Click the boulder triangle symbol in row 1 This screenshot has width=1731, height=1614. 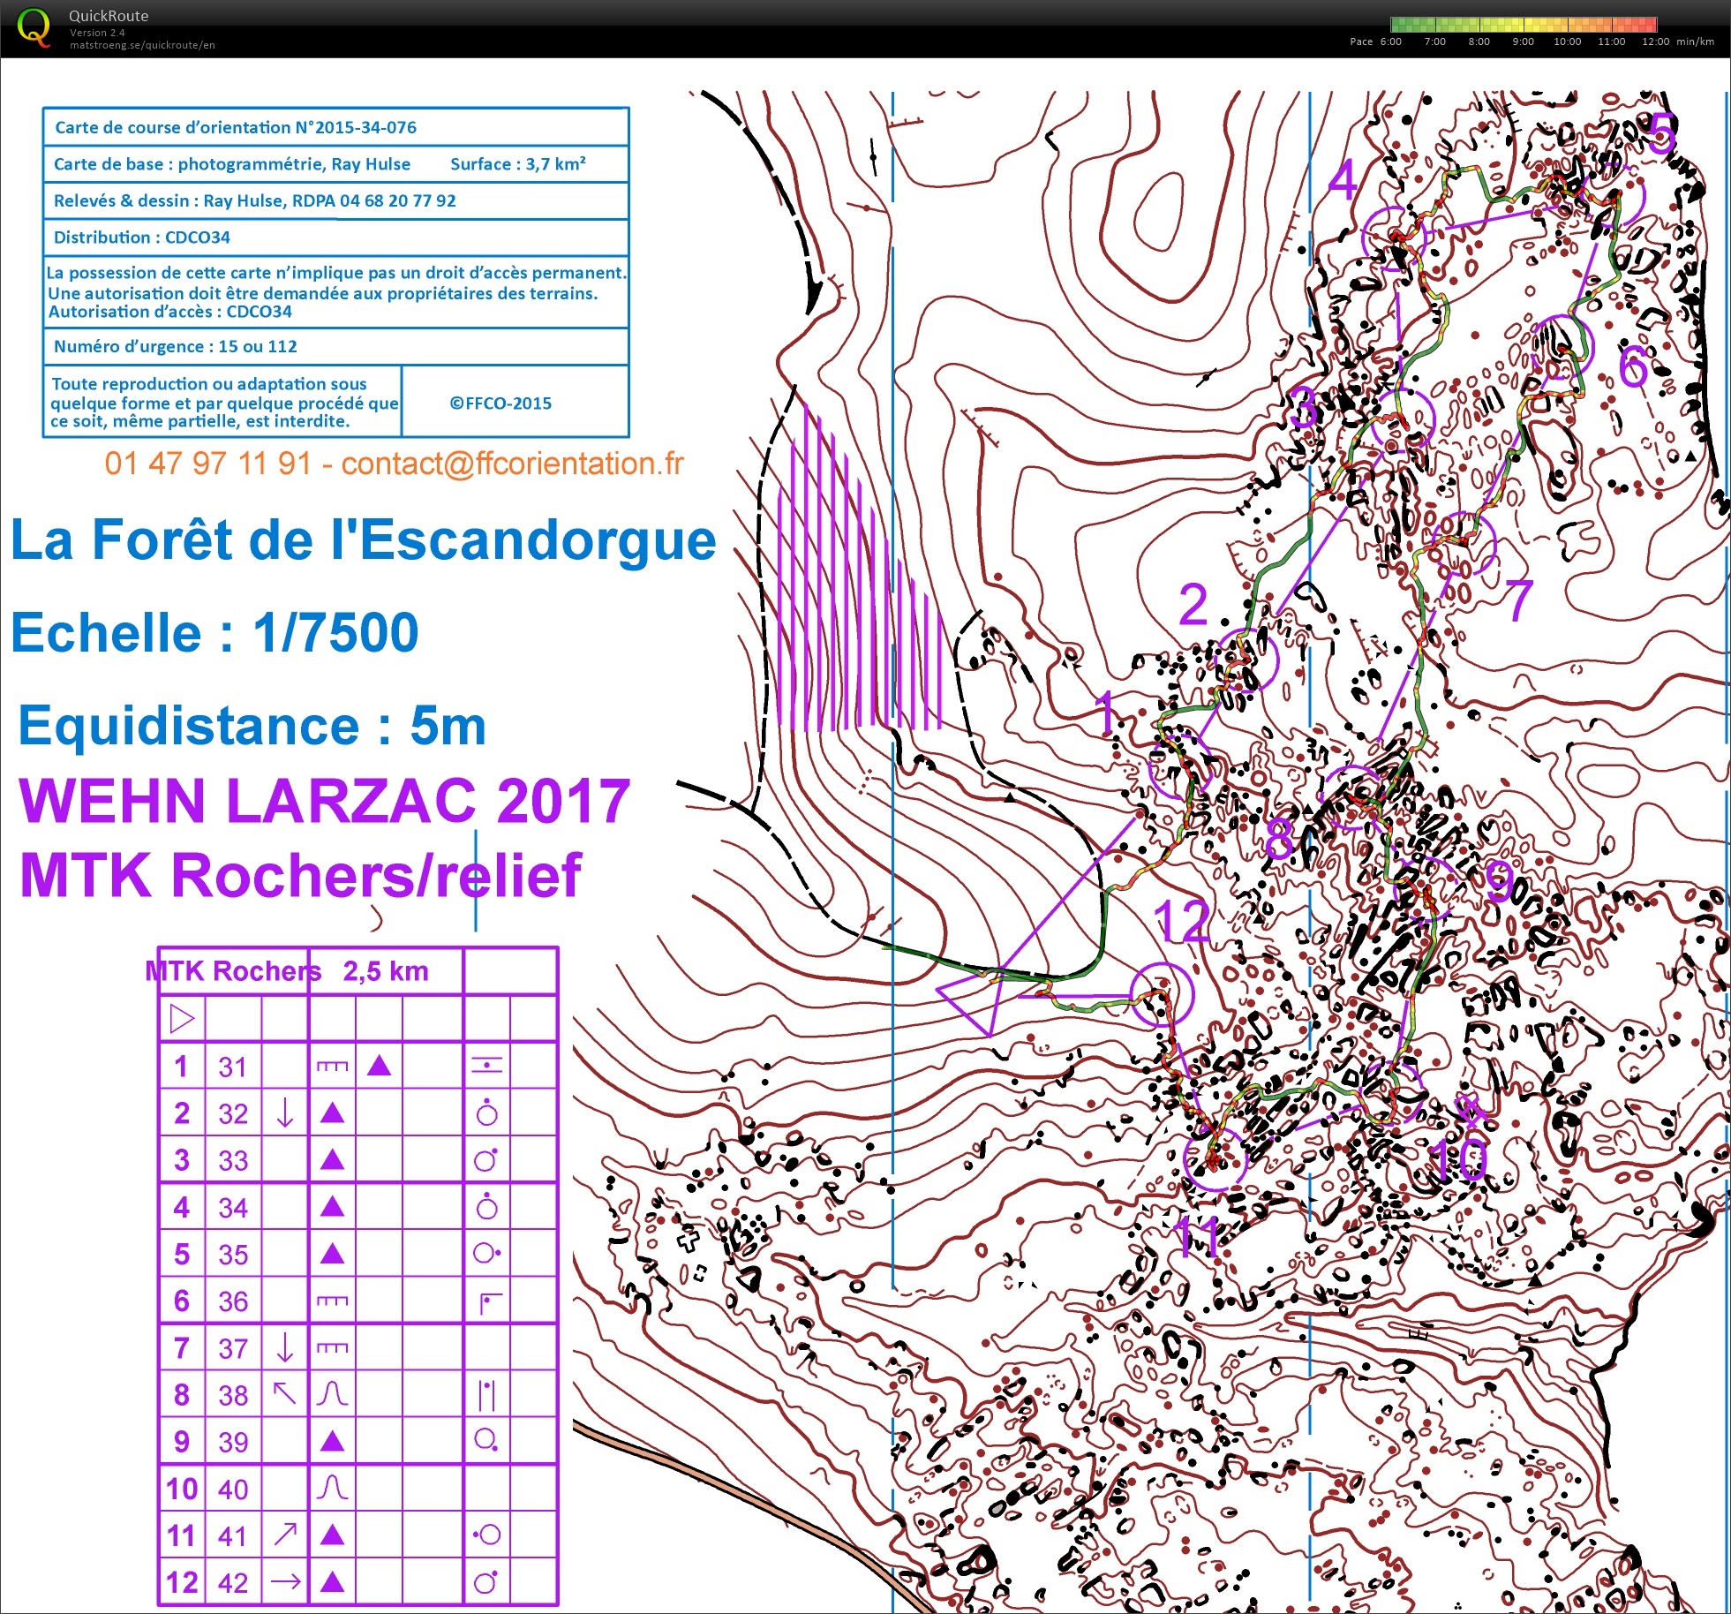pos(379,1066)
